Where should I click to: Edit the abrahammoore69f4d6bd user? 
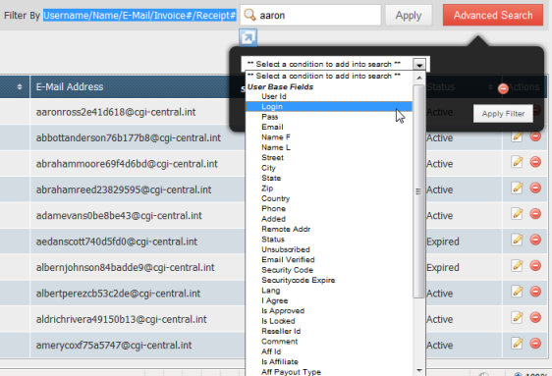[x=517, y=162]
